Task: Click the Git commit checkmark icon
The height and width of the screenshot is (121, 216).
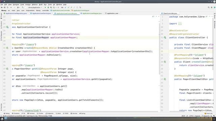Action: click(69, 7)
